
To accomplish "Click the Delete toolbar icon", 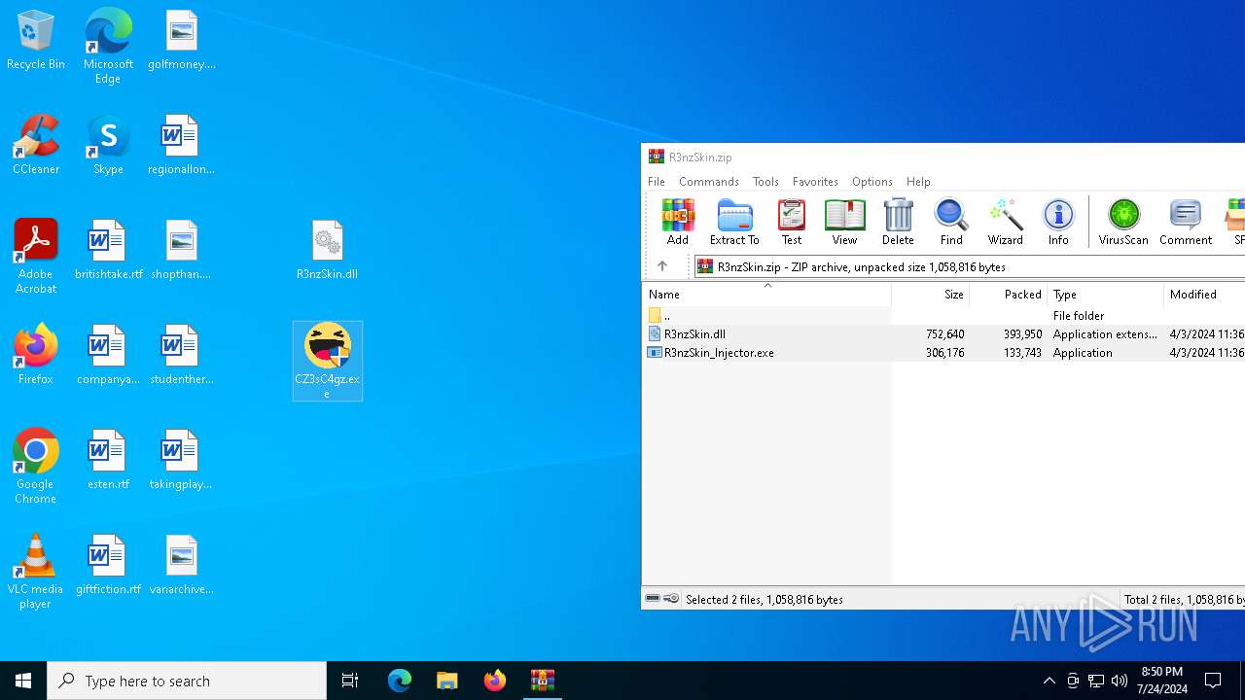I will pyautogui.click(x=898, y=222).
